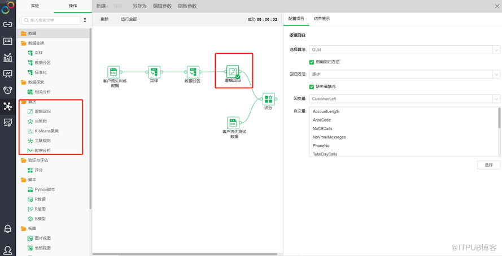Click 新建 in the top toolbar

click(x=101, y=6)
